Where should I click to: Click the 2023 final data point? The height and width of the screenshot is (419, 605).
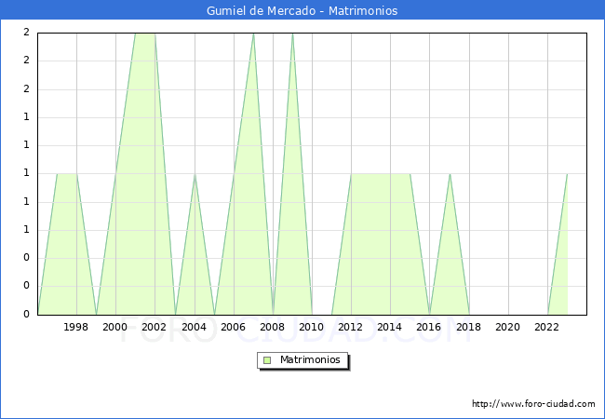click(567, 174)
